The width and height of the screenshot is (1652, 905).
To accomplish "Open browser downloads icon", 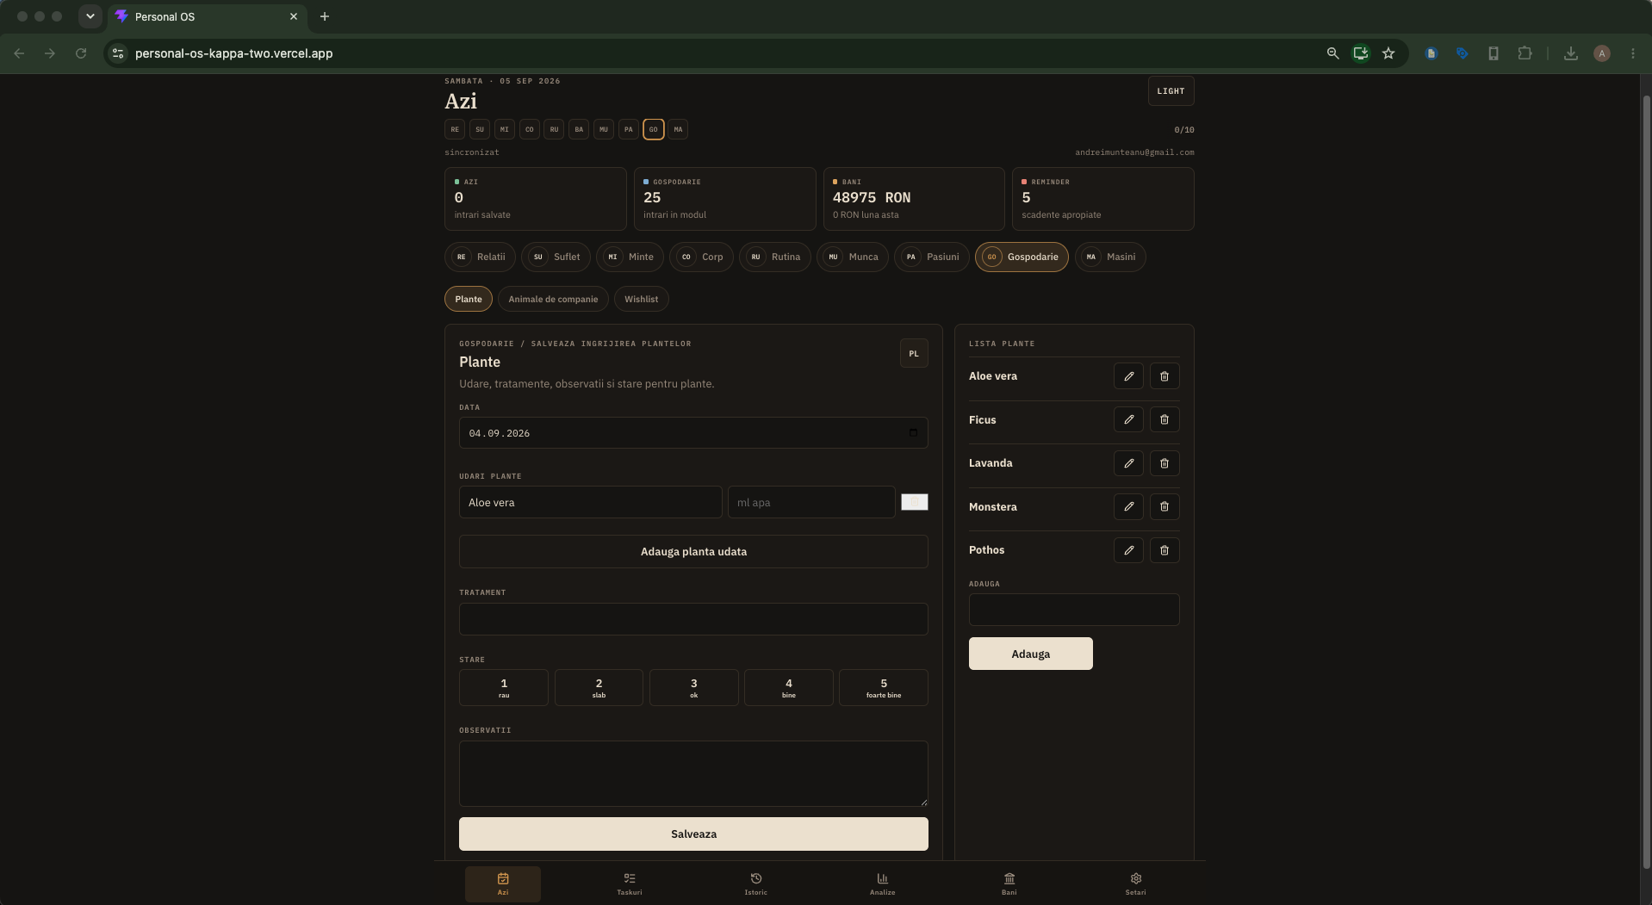I will (x=1571, y=53).
